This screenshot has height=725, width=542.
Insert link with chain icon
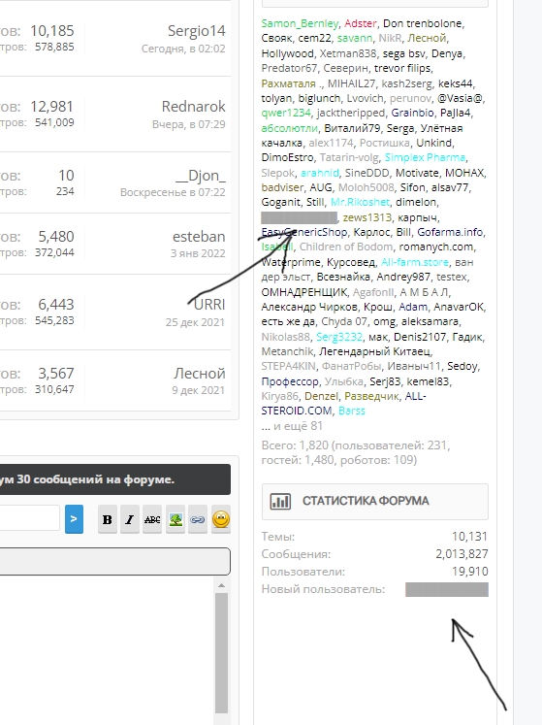click(x=198, y=519)
